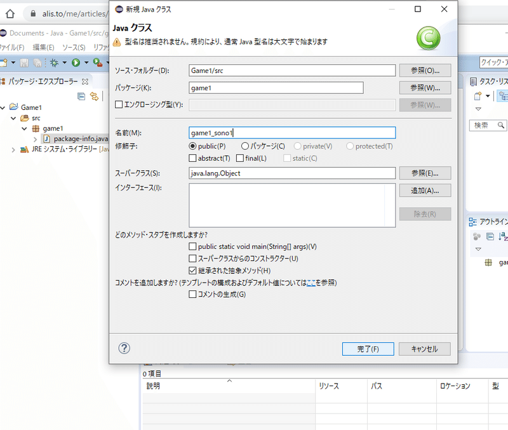
Task: Click the Cancel button
Action: tap(424, 349)
